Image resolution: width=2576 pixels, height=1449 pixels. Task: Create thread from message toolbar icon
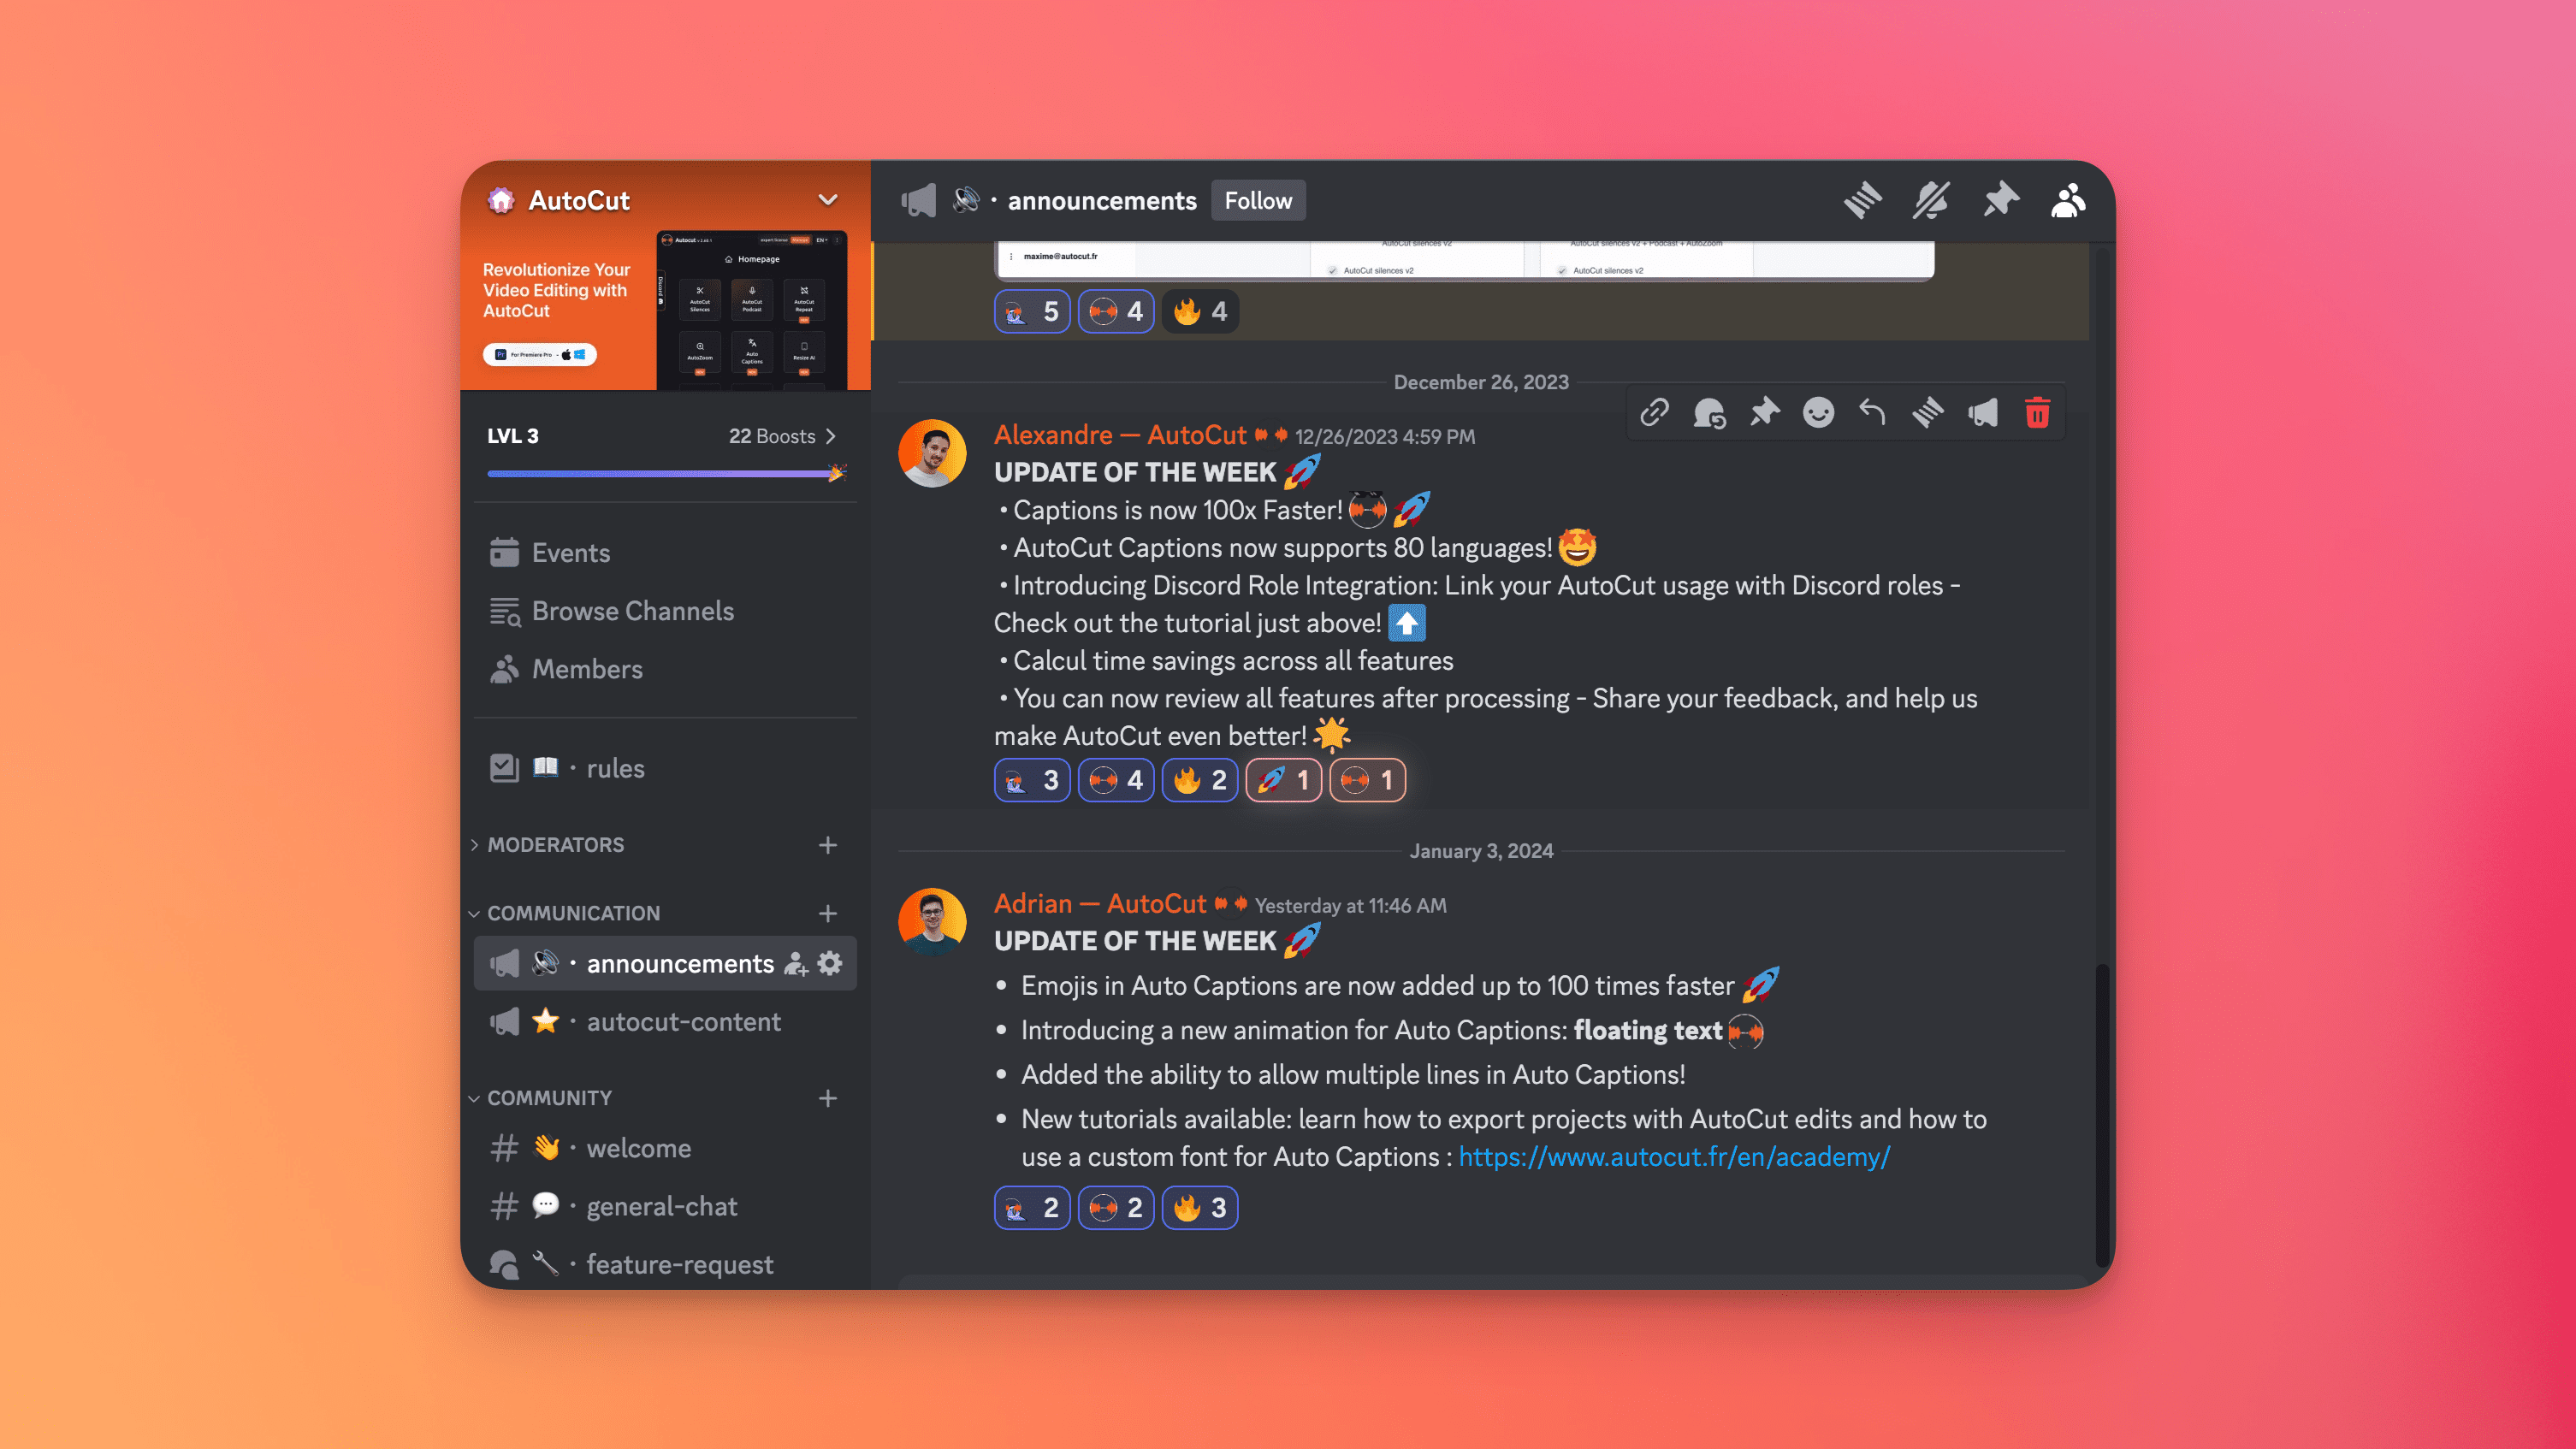pos(1927,412)
